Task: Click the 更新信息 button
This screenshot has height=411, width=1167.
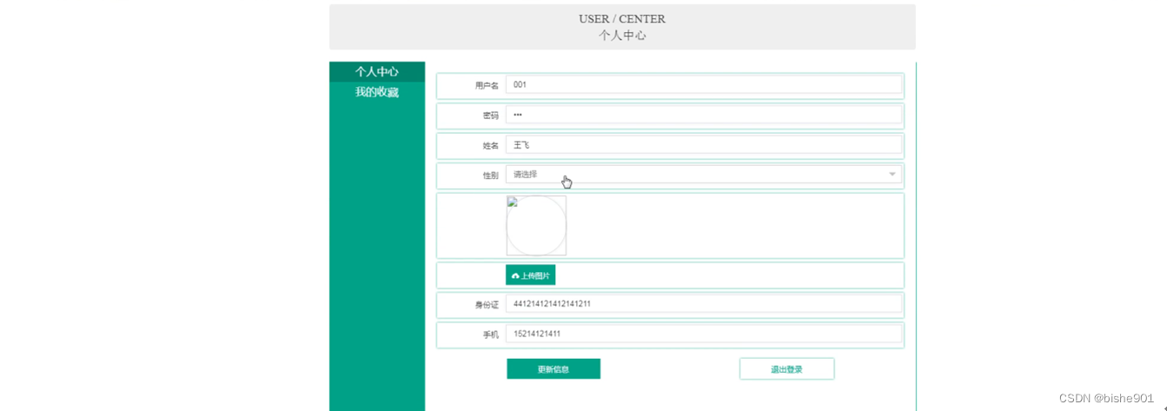Action: click(554, 369)
